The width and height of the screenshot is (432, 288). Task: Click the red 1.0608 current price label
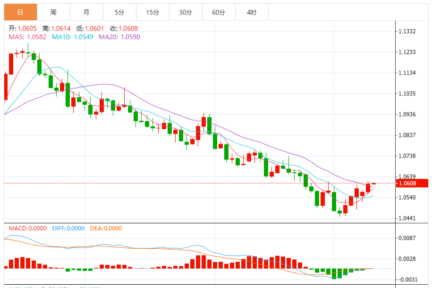point(412,183)
